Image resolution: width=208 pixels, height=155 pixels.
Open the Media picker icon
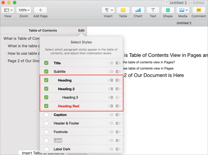pos(182,10)
